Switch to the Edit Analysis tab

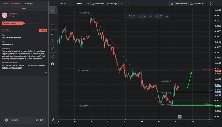[28, 4]
